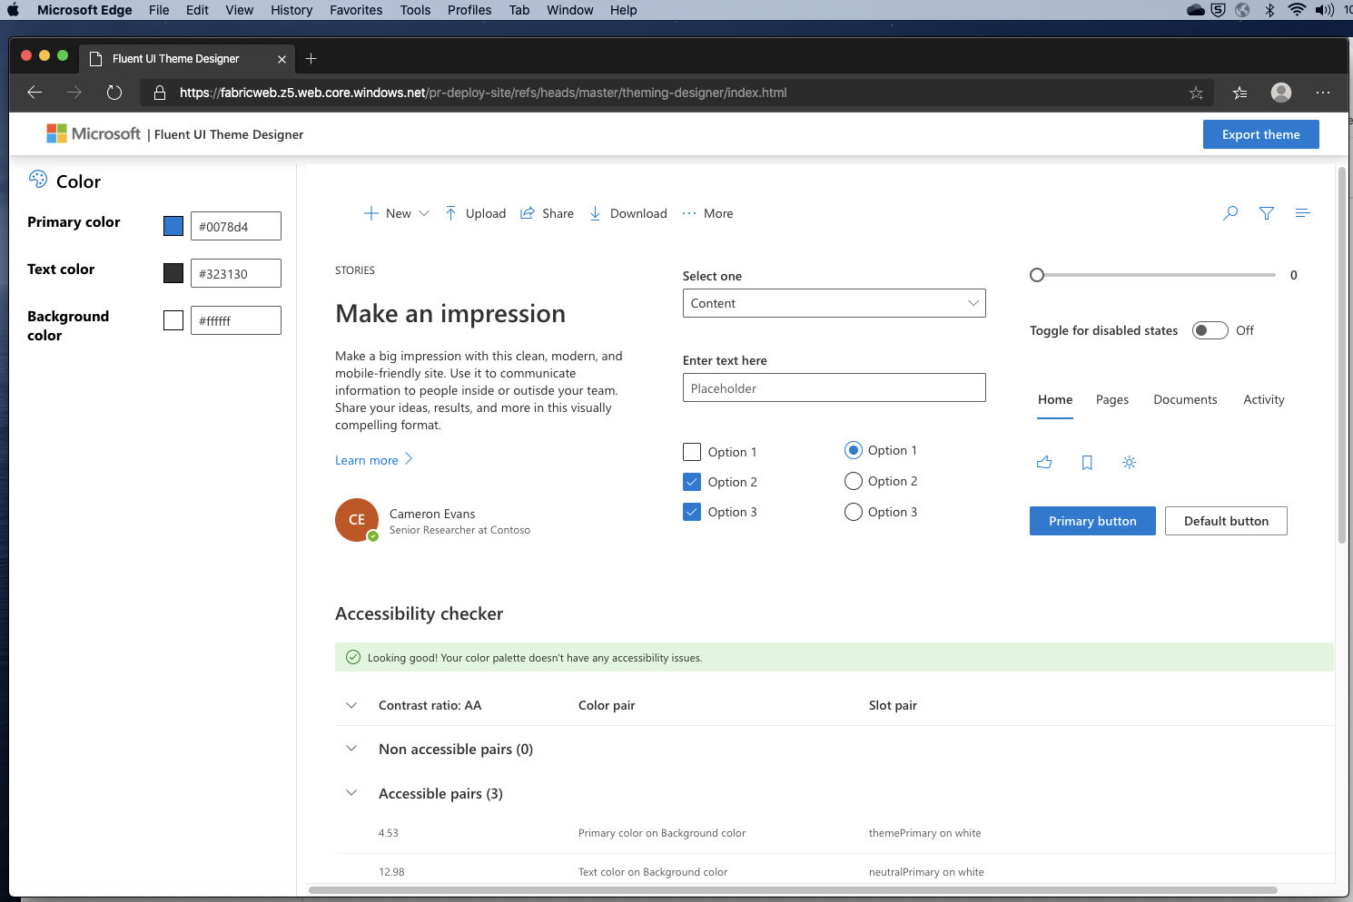Click the Download command icon
This screenshot has height=902, width=1353.
coord(595,212)
